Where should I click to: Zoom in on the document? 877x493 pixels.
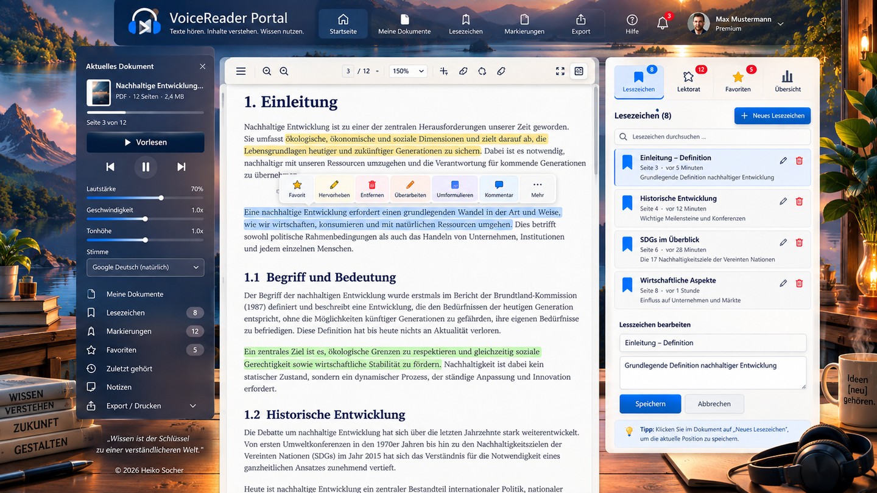coord(284,71)
